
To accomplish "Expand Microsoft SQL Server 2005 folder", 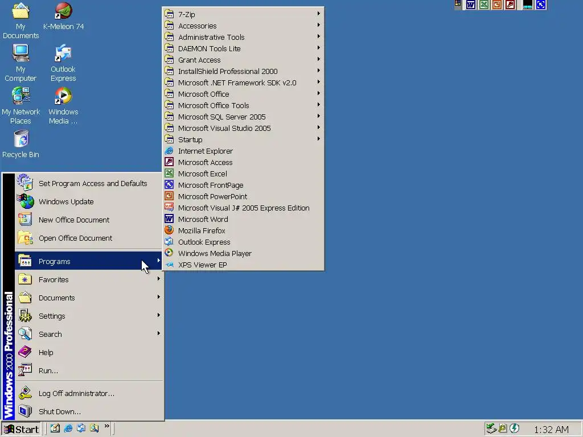I will tap(243, 117).
